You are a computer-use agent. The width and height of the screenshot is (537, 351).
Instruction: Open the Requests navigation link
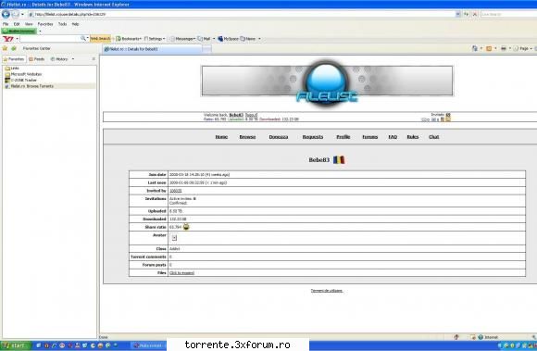pos(313,137)
